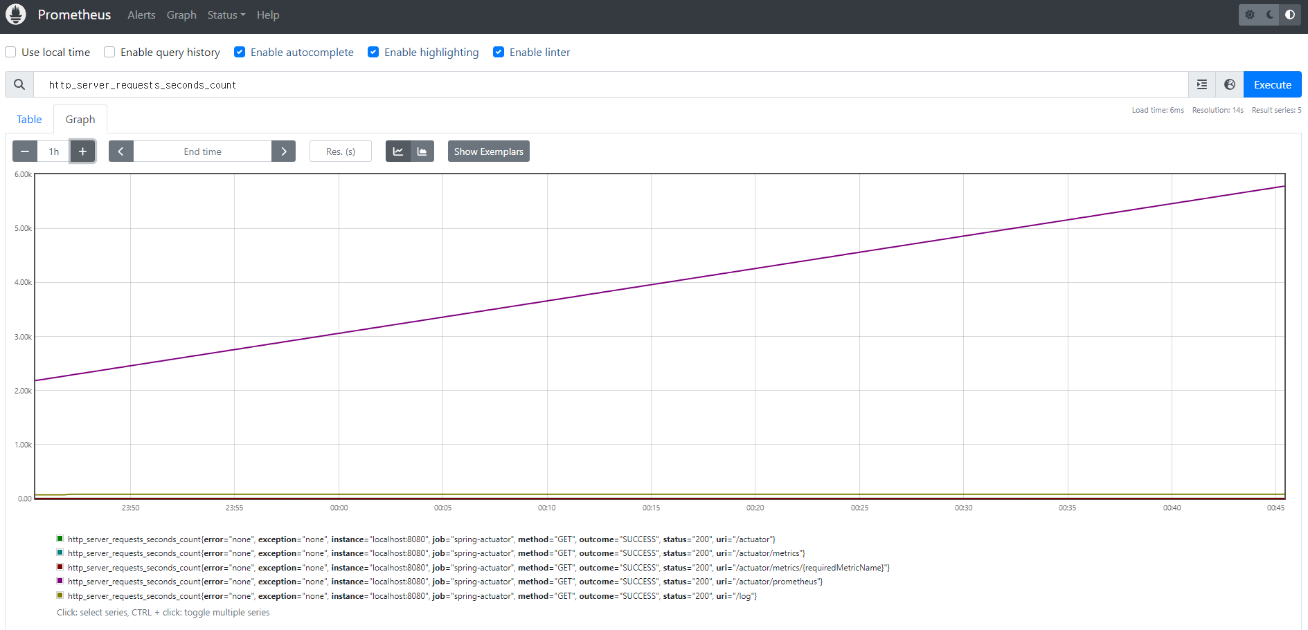Switch to the Table tab
The image size is (1308, 630).
point(29,119)
